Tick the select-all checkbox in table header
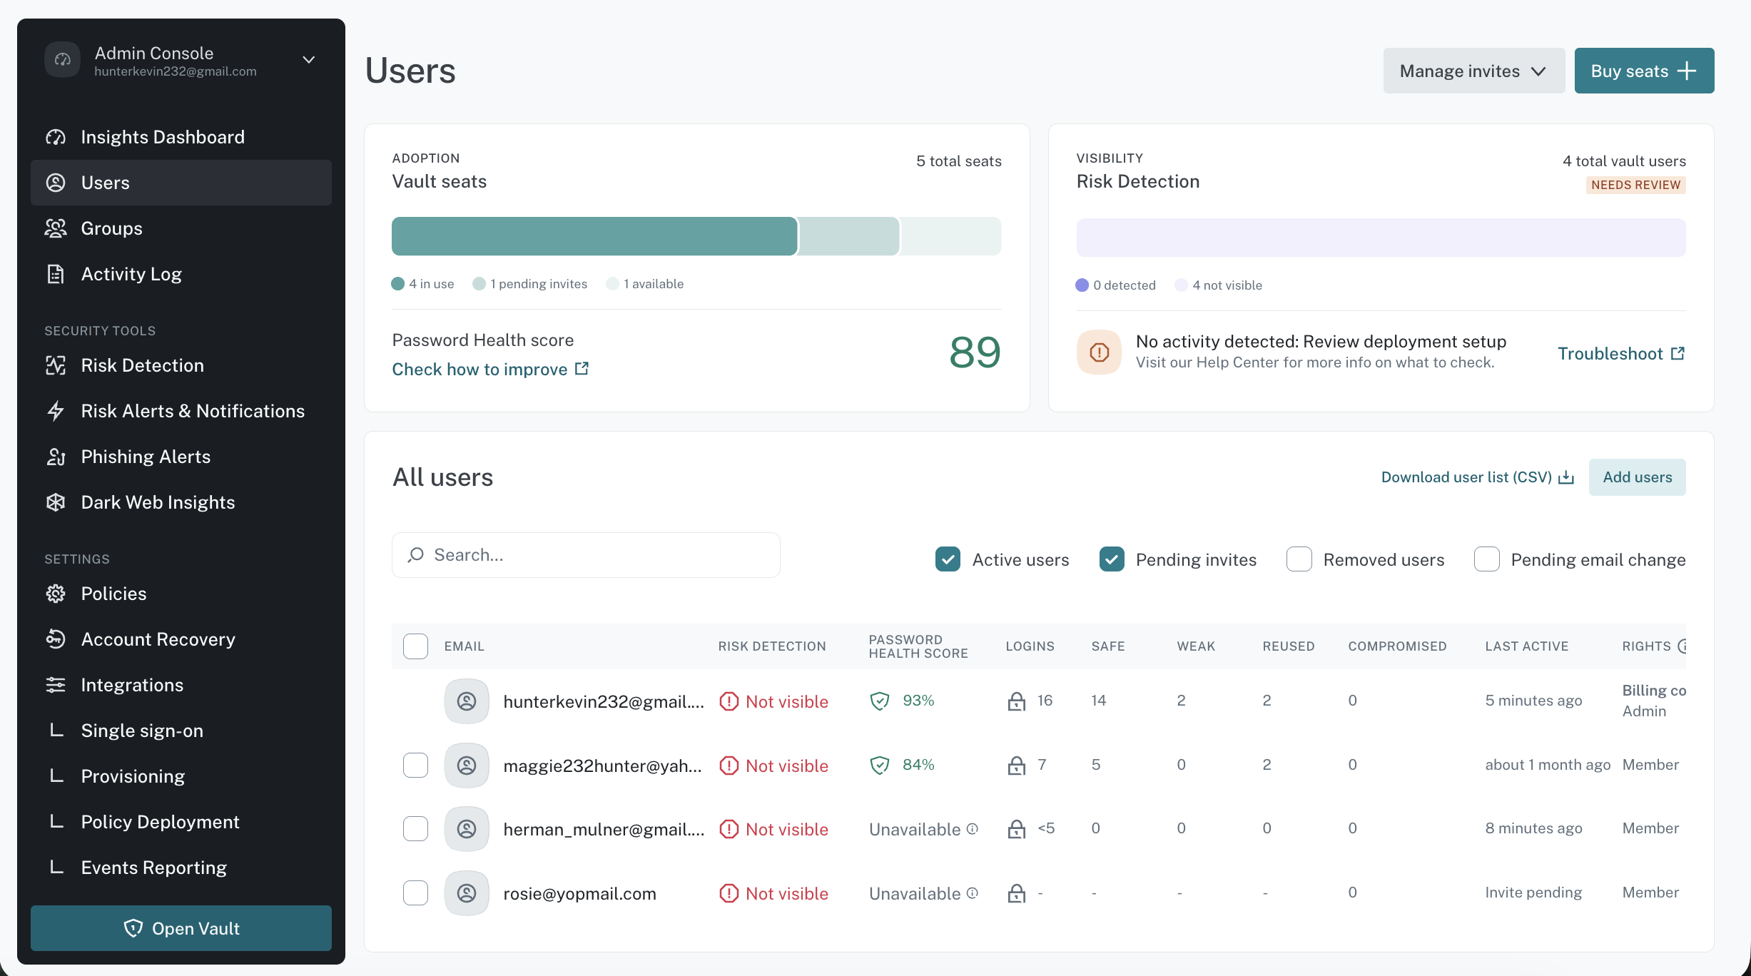 coord(415,646)
